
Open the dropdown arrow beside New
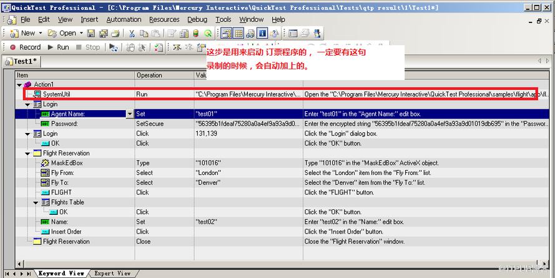pyautogui.click(x=41, y=33)
